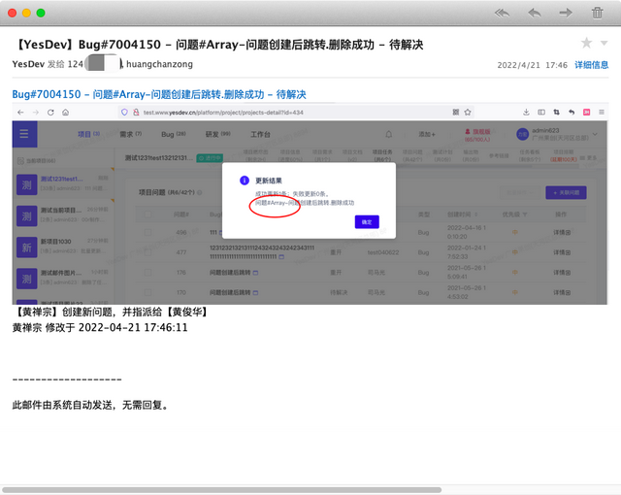Star this YesDev email

pyautogui.click(x=586, y=43)
